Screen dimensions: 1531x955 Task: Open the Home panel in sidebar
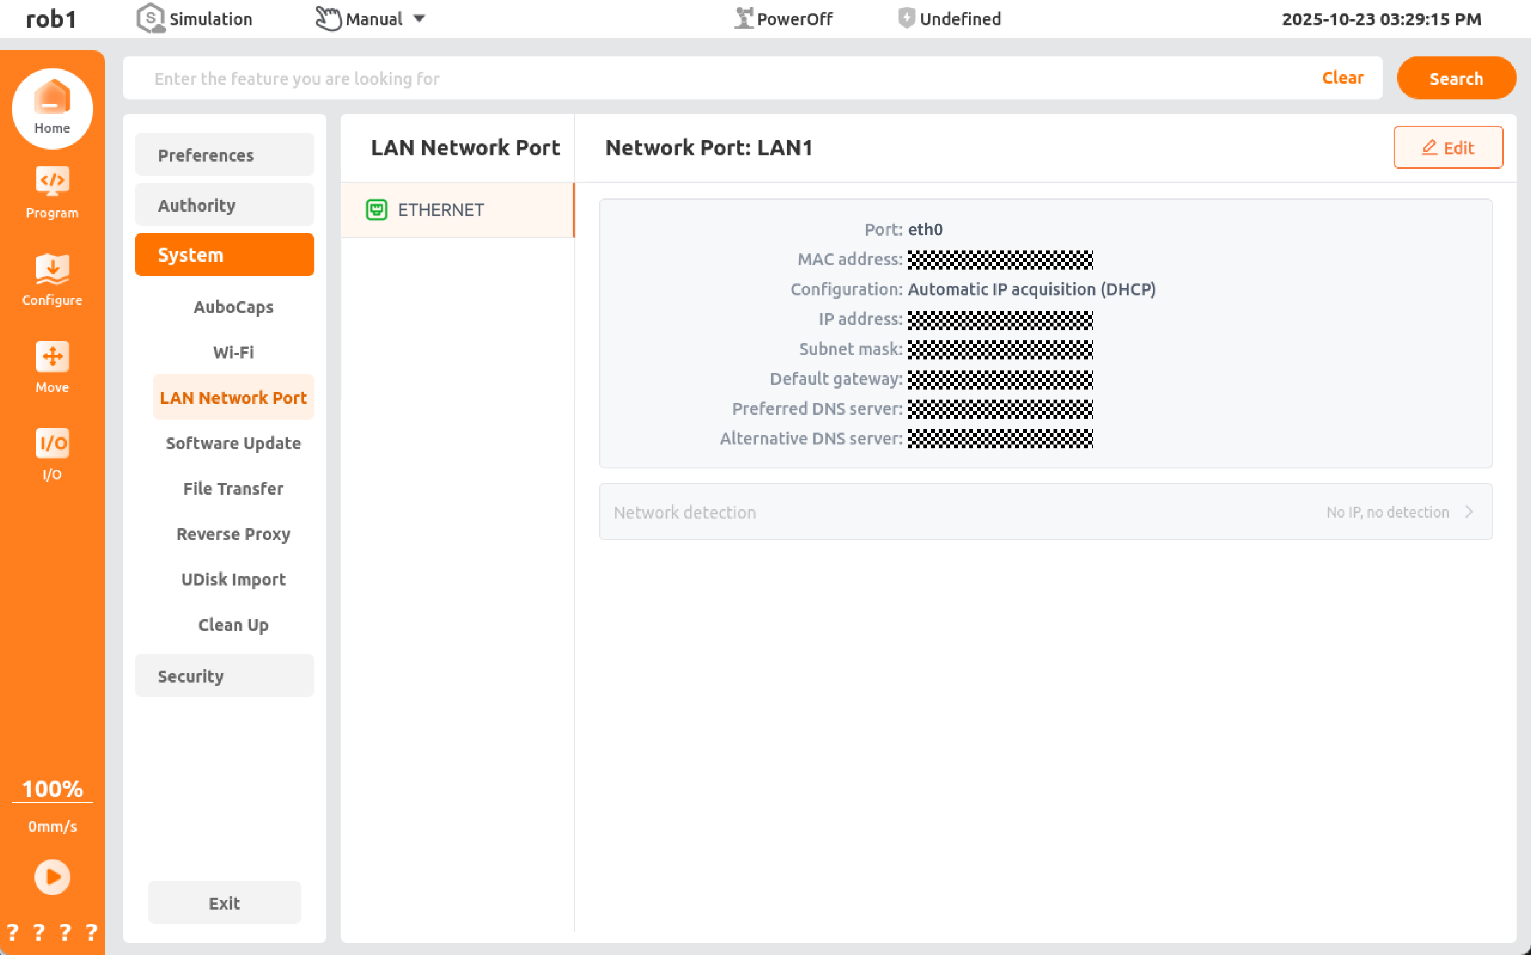52,109
